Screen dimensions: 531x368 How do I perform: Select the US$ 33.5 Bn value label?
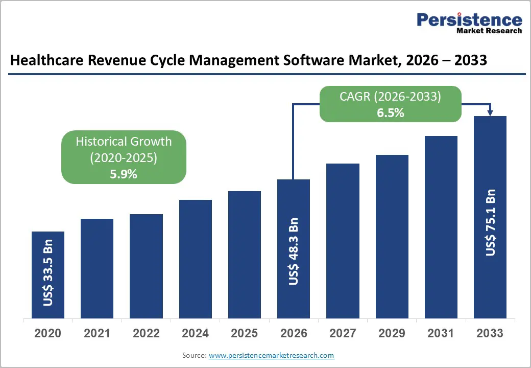[48, 272]
